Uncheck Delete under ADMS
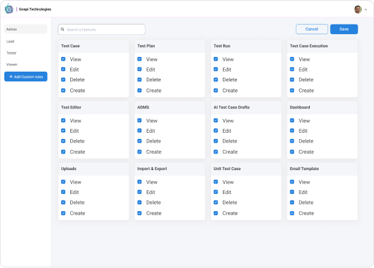This screenshot has width=374, height=268. tap(139, 141)
